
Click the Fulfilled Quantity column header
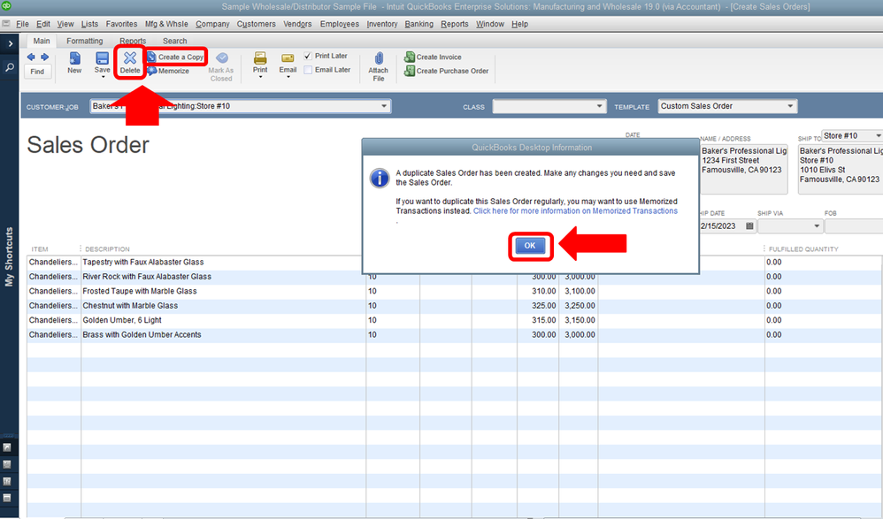pyautogui.click(x=803, y=248)
